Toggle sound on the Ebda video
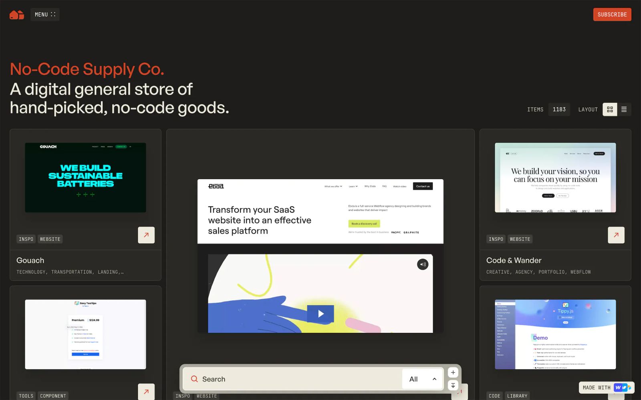Image resolution: width=641 pixels, height=400 pixels. (x=423, y=264)
